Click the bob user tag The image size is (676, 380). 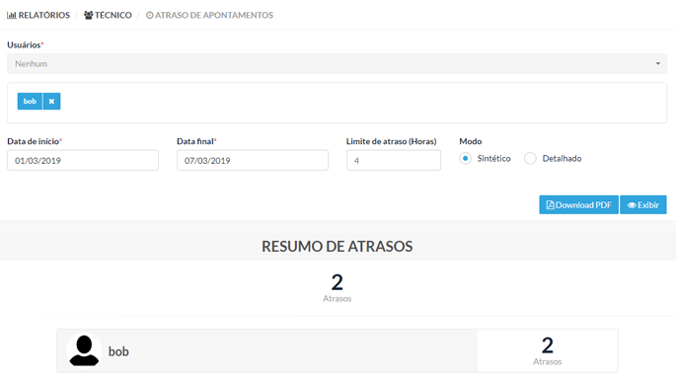pyautogui.click(x=30, y=102)
